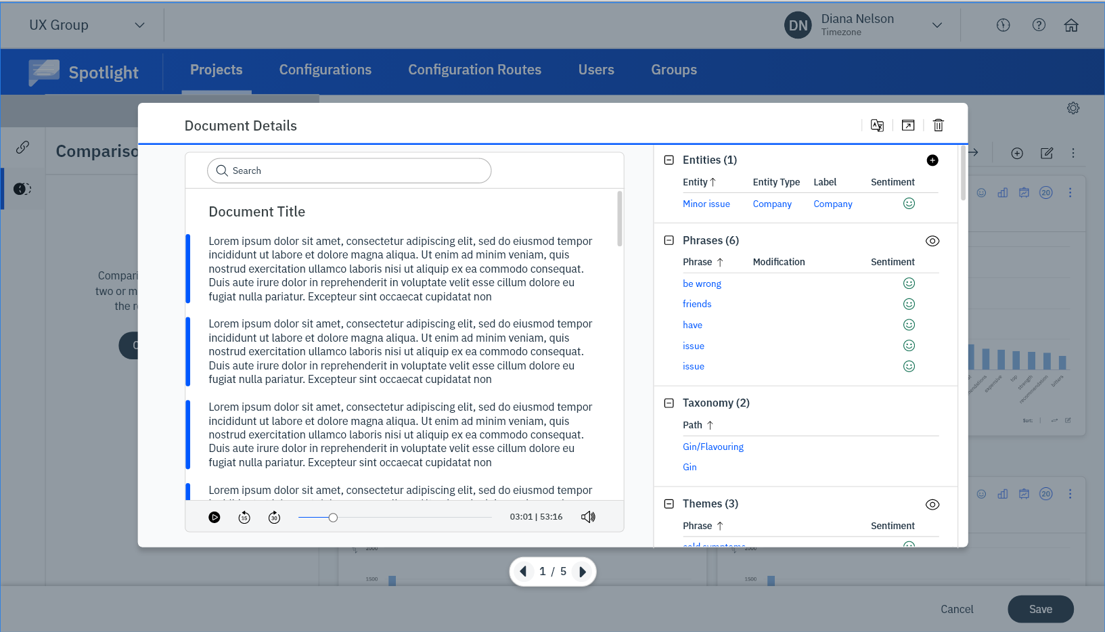This screenshot has height=632, width=1105.
Task: Sort Taxonomy by Path column
Action: 710,425
